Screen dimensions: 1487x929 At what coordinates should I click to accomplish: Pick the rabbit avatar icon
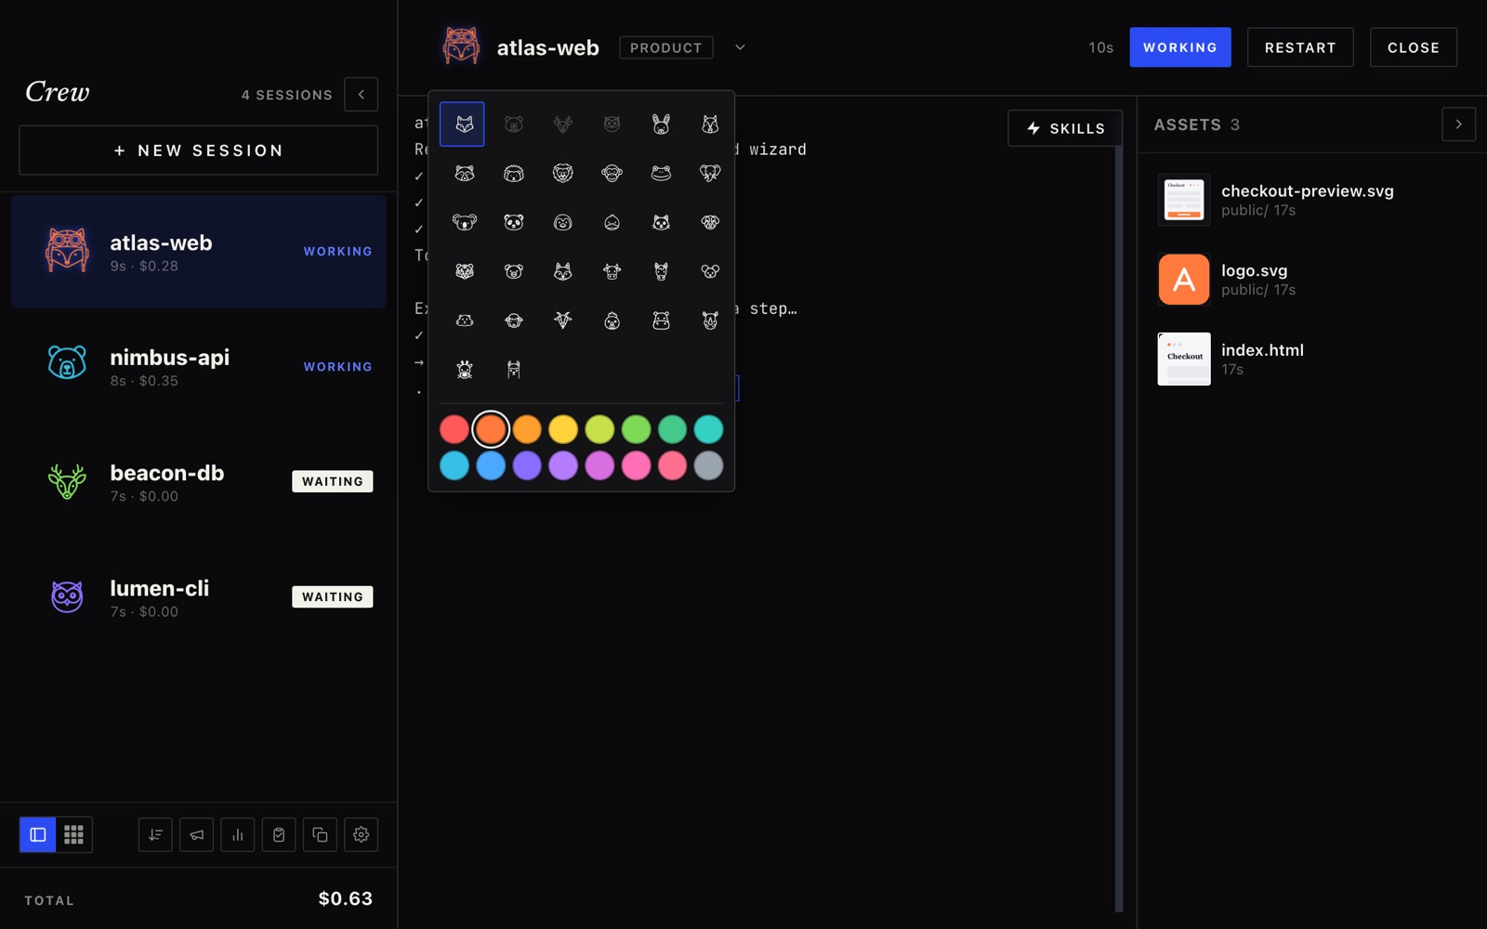pos(661,124)
